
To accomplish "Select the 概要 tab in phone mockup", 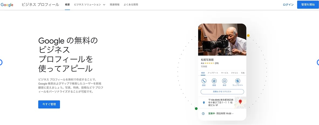I will pos(203,73).
